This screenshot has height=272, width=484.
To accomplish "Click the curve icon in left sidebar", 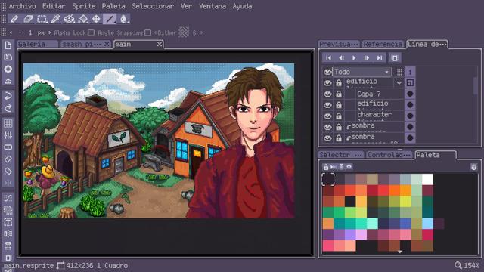I will tap(8, 198).
